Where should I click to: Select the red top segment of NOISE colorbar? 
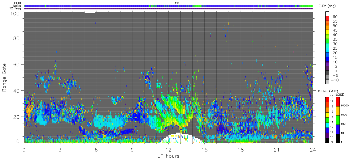click(x=337, y=101)
